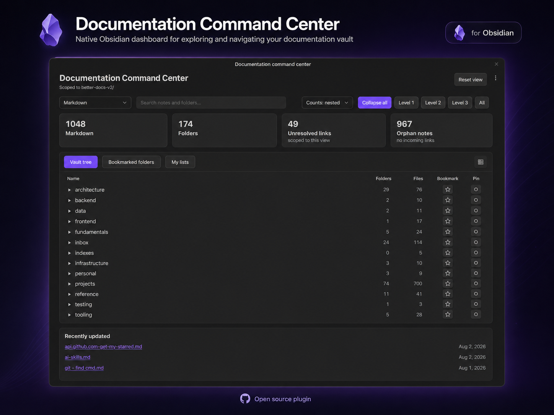Open api.github.com-get-my-starred.md note link
This screenshot has width=554, height=415.
pos(103,347)
